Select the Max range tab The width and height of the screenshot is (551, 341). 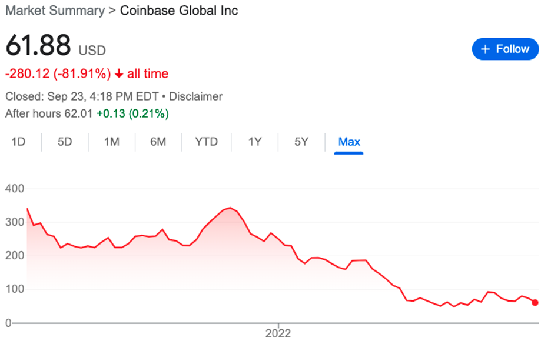[349, 142]
